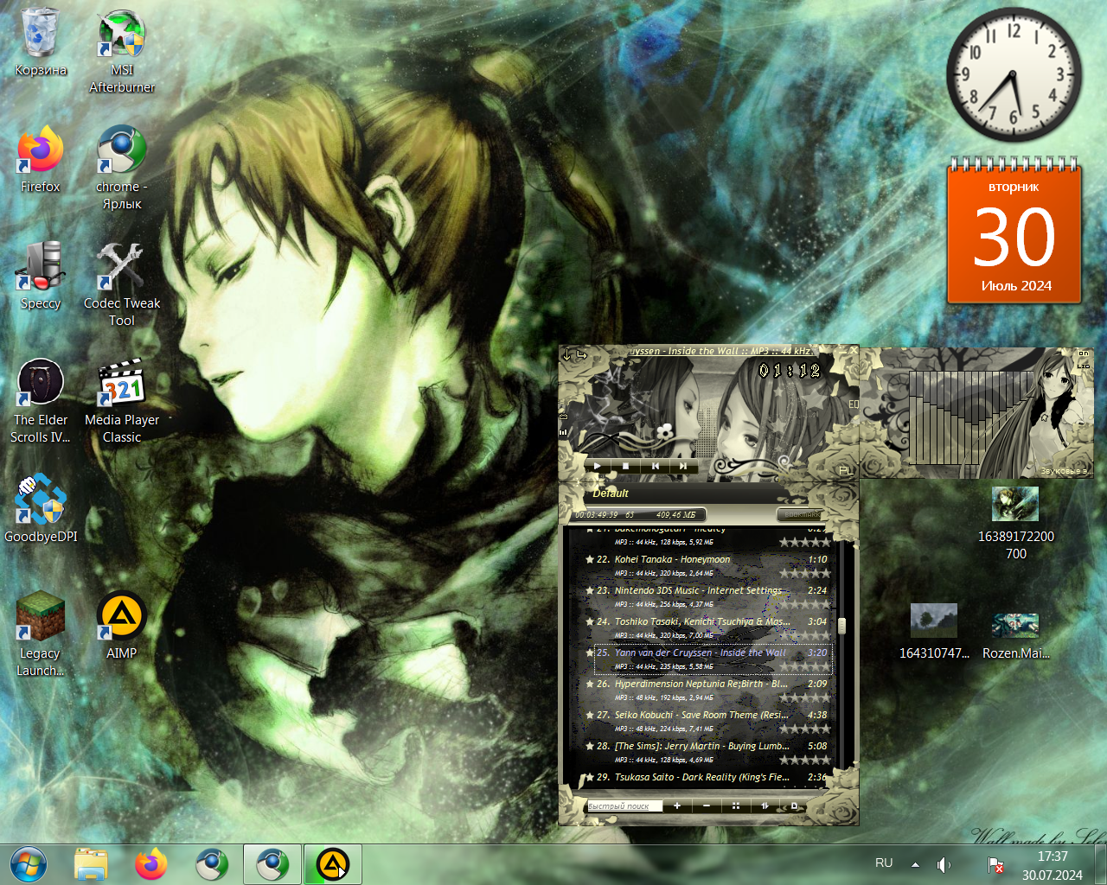This screenshot has width=1107, height=885.
Task: Click the RU language indicator
Action: pos(884,863)
